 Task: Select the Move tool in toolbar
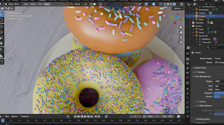[2, 26]
